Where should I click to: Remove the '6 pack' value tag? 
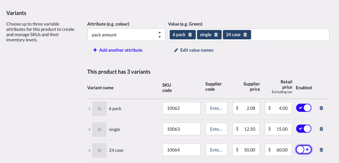click(x=190, y=35)
